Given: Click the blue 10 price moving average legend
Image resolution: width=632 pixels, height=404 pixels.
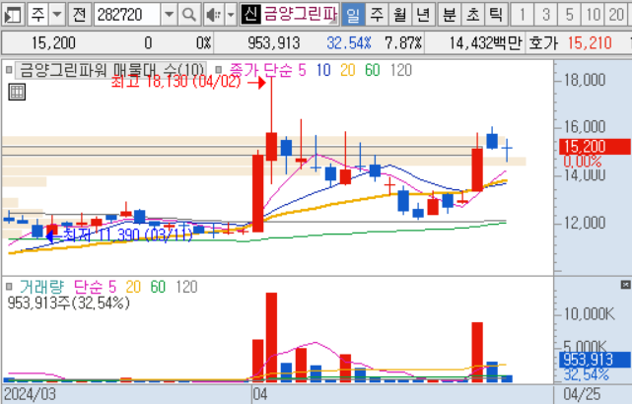Looking at the screenshot, I should [323, 70].
